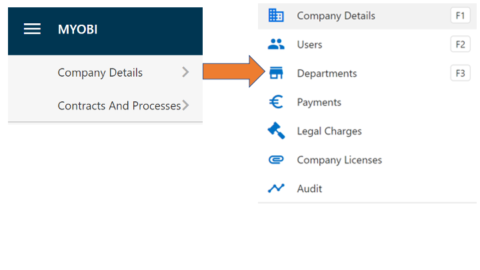Click the MYOBI header title
Image resolution: width=480 pixels, height=270 pixels.
click(78, 29)
